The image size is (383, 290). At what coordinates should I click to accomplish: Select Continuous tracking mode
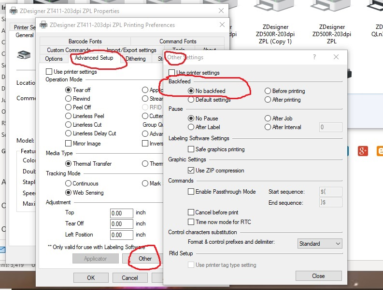[68, 183]
